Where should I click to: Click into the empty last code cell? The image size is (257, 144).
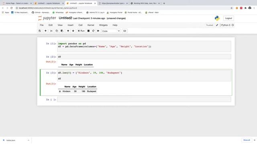144,100
